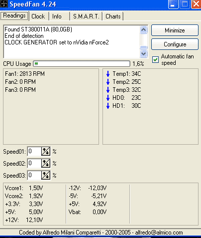Open the S.M.A.R.T. tab

[86, 16]
